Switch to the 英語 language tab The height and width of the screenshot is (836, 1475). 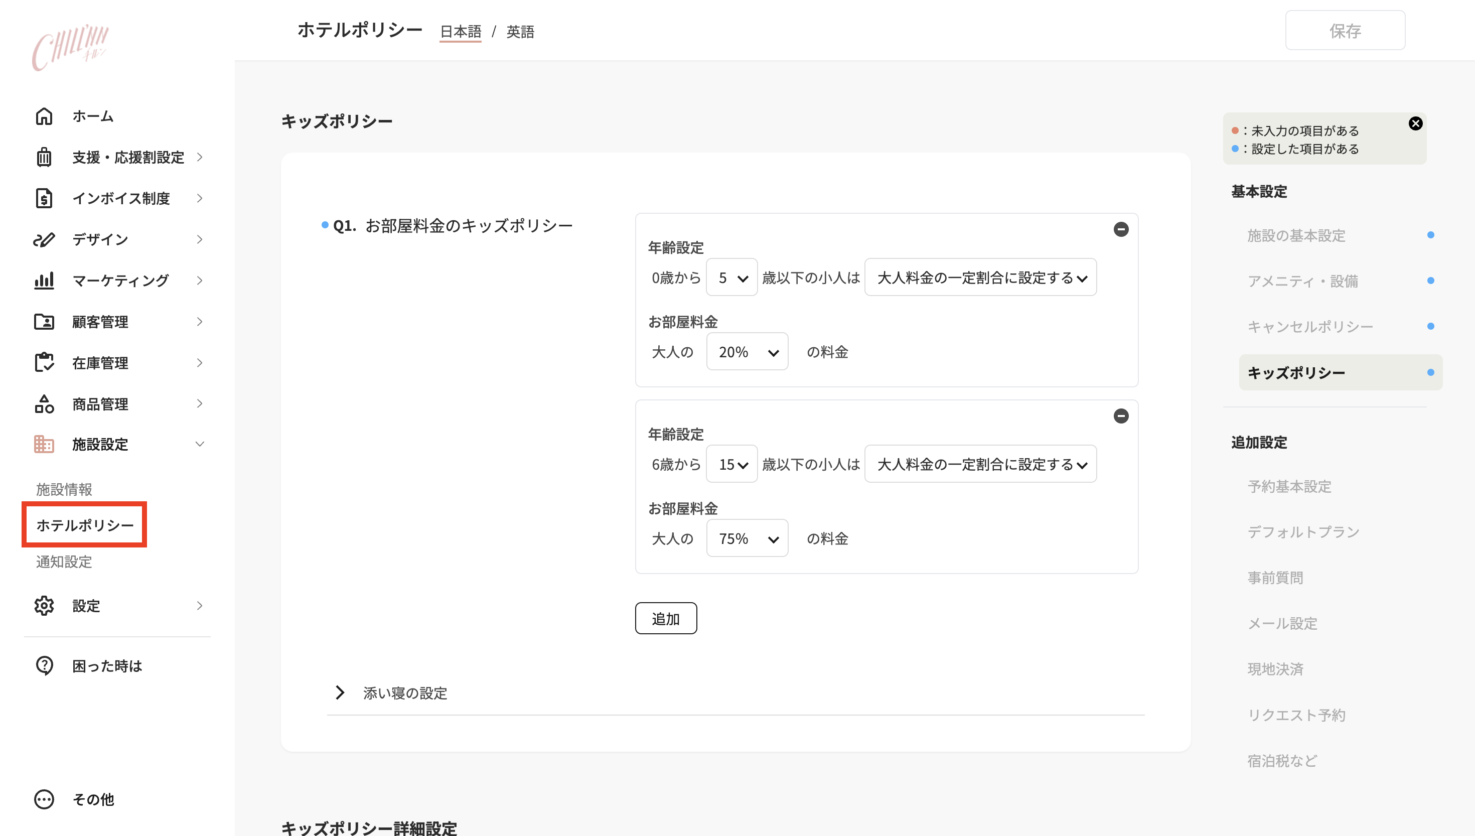tap(520, 32)
